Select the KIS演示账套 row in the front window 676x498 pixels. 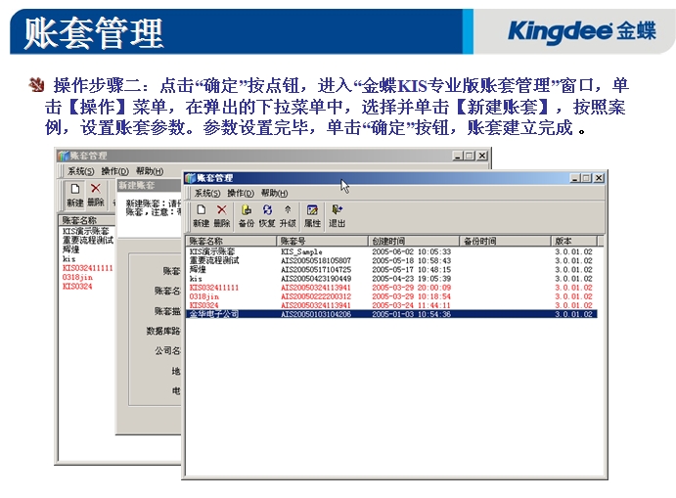pyautogui.click(x=391, y=251)
